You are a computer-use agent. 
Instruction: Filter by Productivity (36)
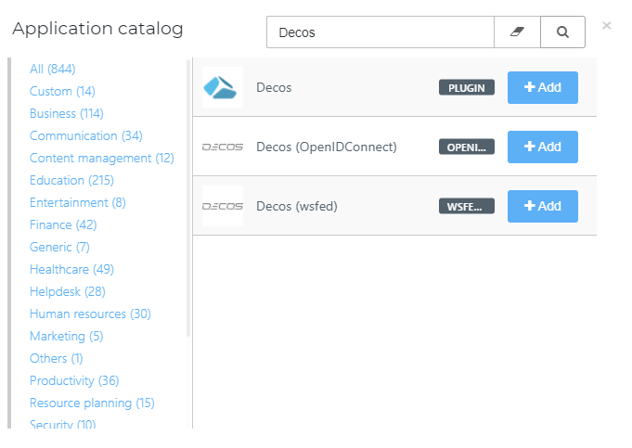[x=74, y=380]
